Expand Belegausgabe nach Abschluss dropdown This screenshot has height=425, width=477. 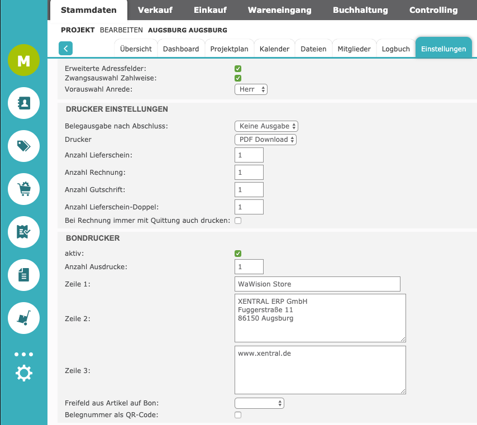point(265,126)
